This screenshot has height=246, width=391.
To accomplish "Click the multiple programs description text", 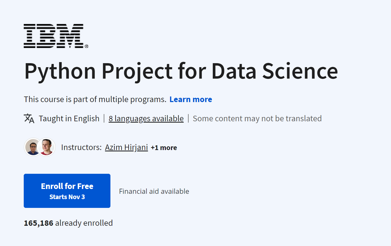I will 95,99.
